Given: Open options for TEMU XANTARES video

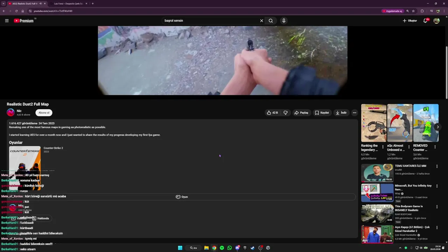Looking at the screenshot, I should [437, 166].
